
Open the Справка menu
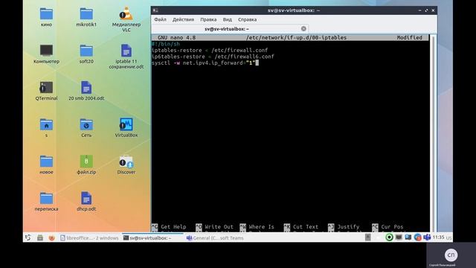247,19
